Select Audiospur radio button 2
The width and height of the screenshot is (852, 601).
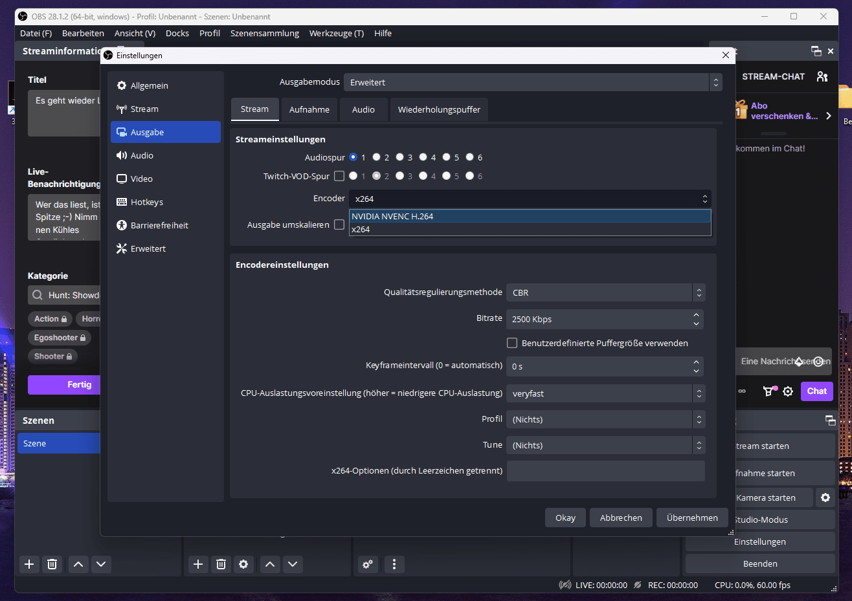pyautogui.click(x=376, y=157)
